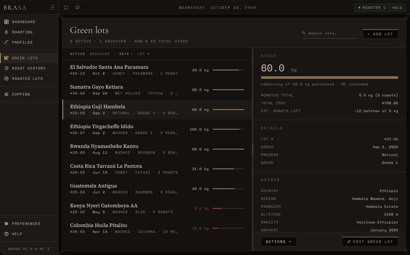Select Guatemala Antigua lot
The width and height of the screenshot is (410, 255).
click(157, 189)
